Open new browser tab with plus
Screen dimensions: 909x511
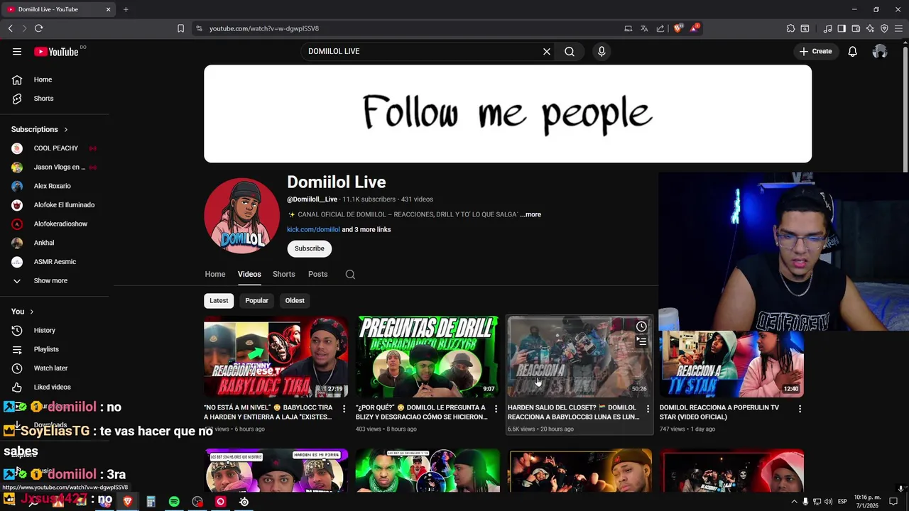coord(126,9)
